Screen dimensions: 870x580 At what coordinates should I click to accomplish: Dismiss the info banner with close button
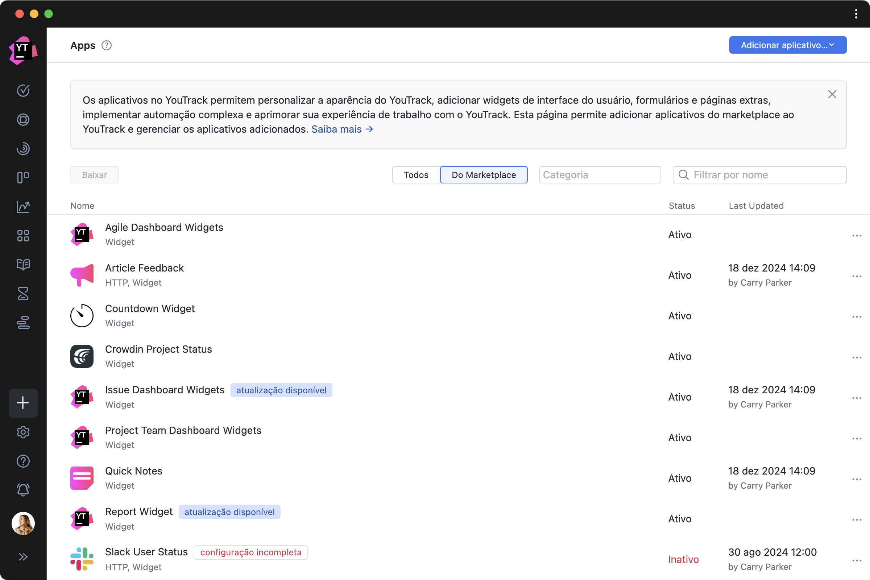[831, 94]
